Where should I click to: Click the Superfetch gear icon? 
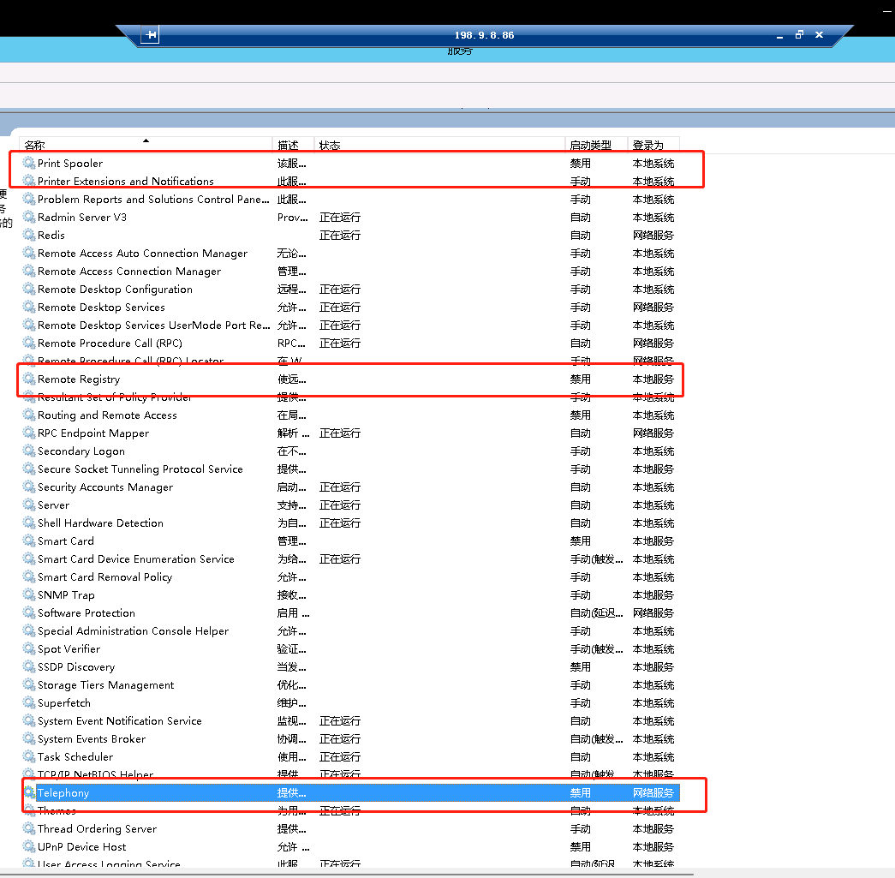29,703
